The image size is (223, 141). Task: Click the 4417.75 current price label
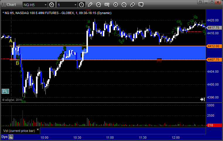pos(213,28)
